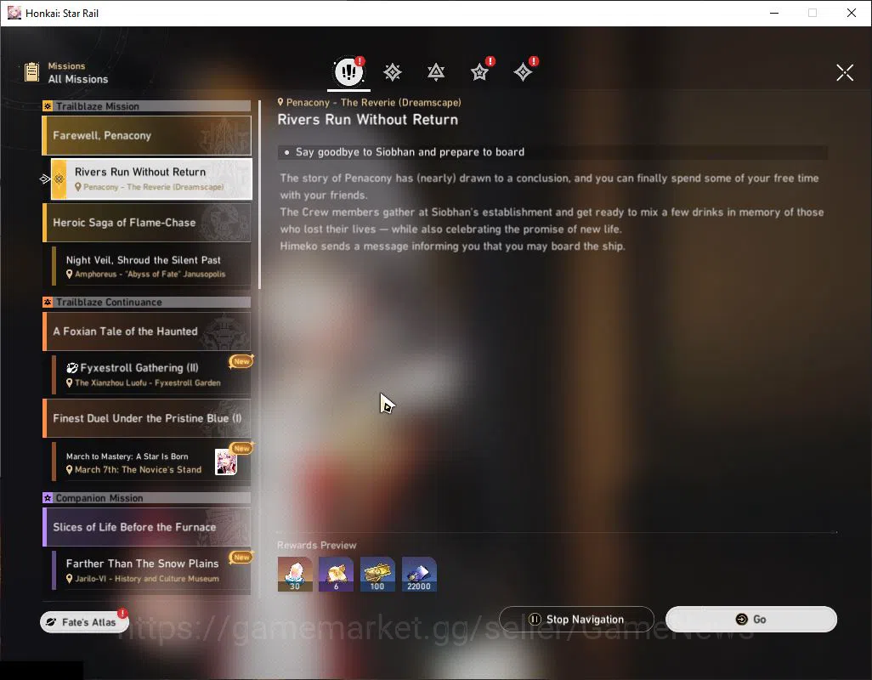Click the "Rivers Run Without Return" detail title
This screenshot has height=680, width=872.
(x=368, y=120)
